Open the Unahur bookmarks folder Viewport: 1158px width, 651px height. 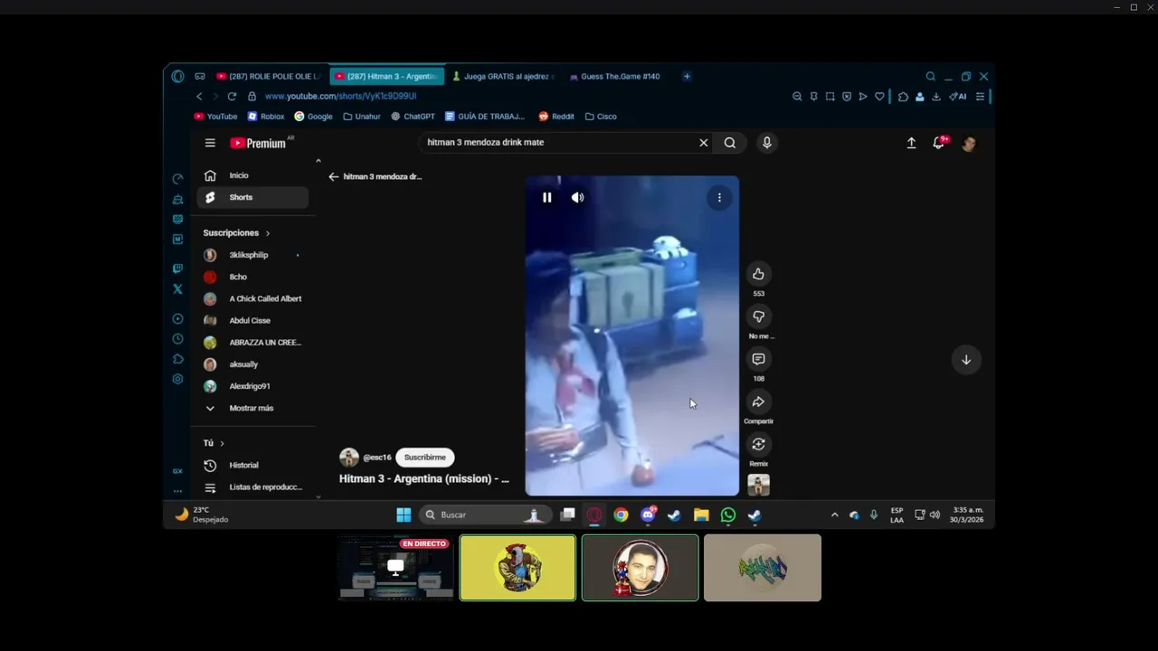point(362,116)
